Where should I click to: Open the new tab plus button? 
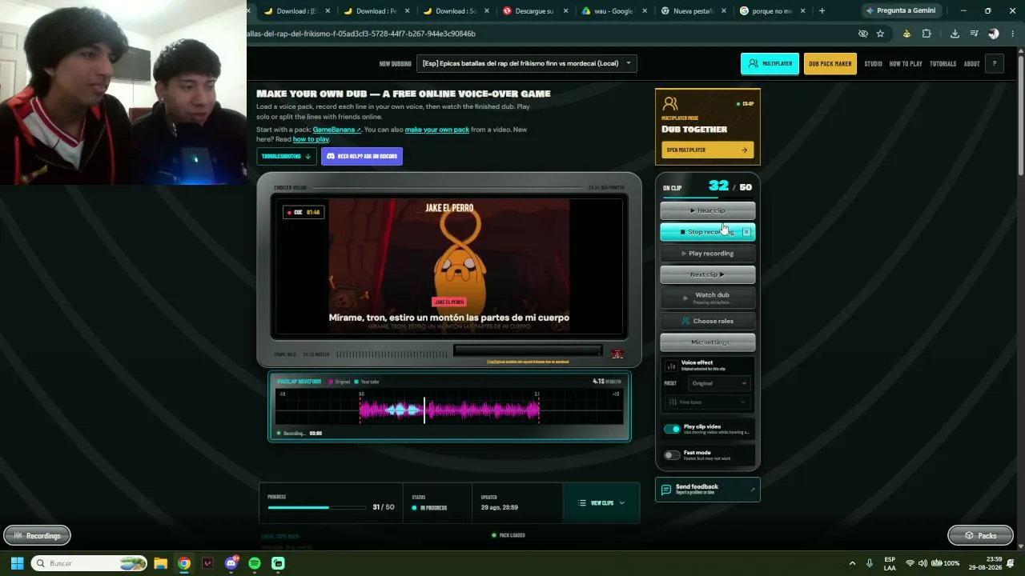822,11
